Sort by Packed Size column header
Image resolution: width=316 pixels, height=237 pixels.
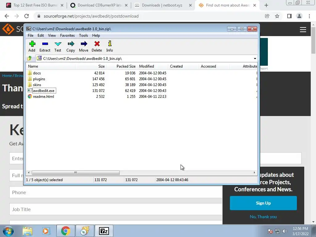(x=122, y=66)
